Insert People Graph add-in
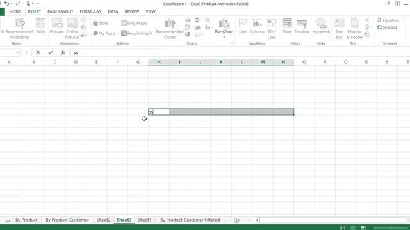Viewport: 410px width, 230px height. click(136, 33)
